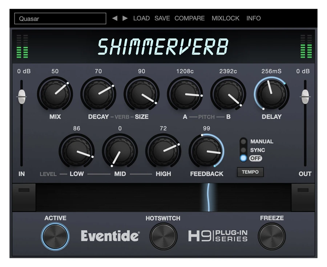The width and height of the screenshot is (327, 267).
Task: Click the Eventide logo
Action: coord(110,236)
